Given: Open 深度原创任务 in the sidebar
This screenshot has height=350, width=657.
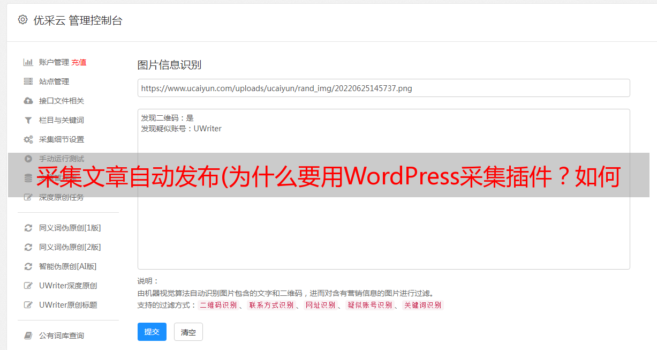Looking at the screenshot, I should (61, 197).
